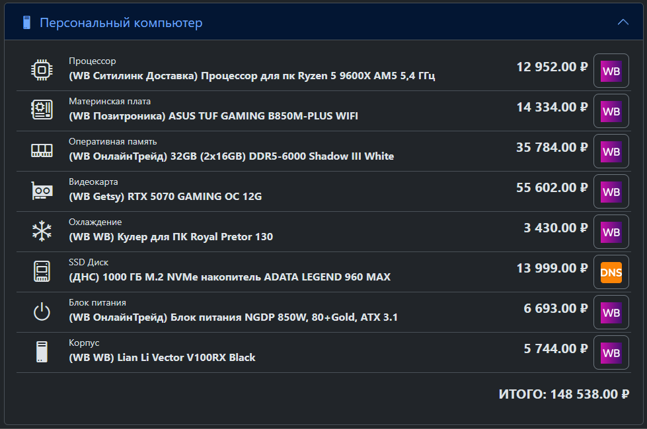This screenshot has width=647, height=429.
Task: Open Ryzen 5 9600X AM5 processor link
Action: 252,76
